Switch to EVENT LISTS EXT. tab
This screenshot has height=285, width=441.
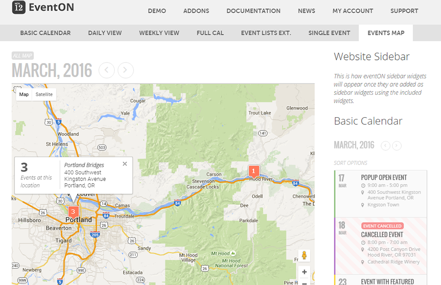tap(266, 33)
